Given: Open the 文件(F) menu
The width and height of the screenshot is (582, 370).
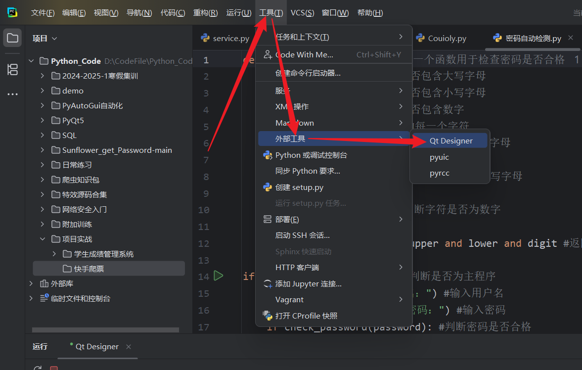Looking at the screenshot, I should coord(43,13).
